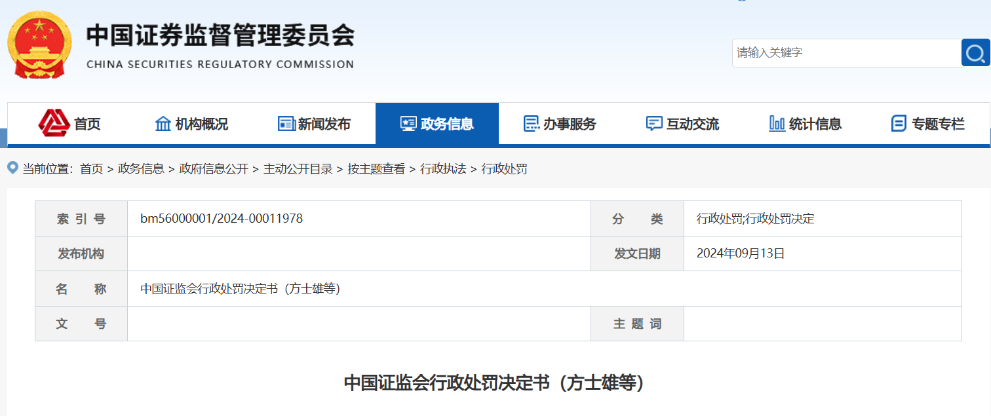The width and height of the screenshot is (991, 416).
Task: Click the 主题词 label cell
Action: (637, 324)
